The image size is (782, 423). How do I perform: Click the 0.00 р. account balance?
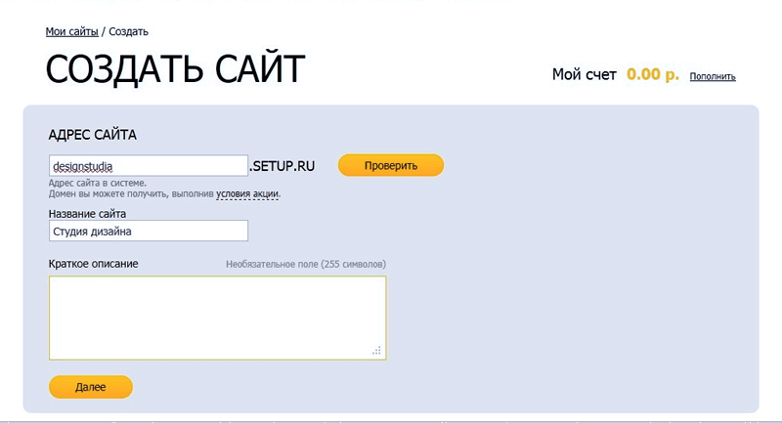click(652, 74)
